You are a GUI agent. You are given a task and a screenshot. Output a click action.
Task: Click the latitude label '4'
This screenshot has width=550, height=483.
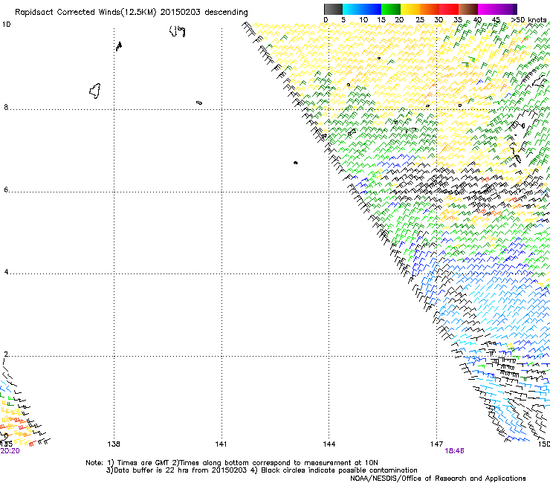pos(6,272)
